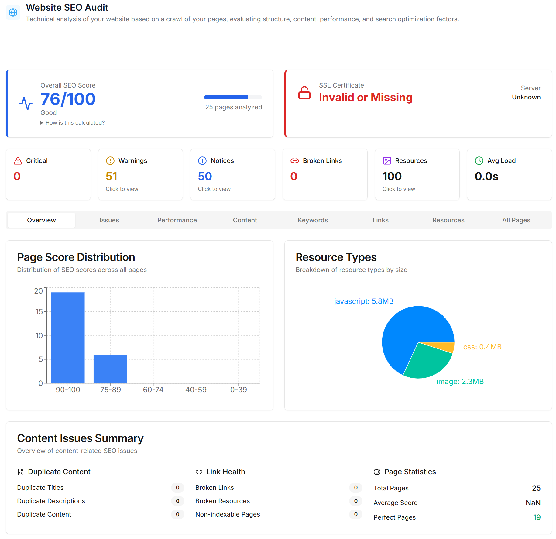Open the Keywords tab

point(313,220)
